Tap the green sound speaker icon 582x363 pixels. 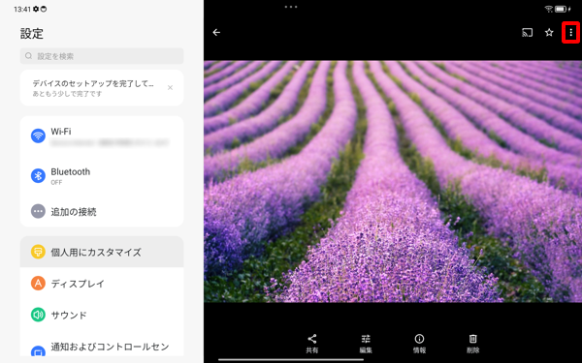point(38,315)
